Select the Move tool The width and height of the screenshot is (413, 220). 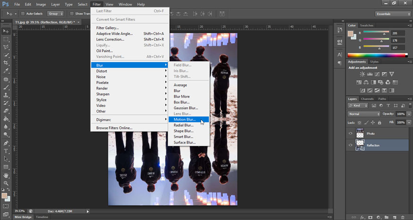point(6,31)
